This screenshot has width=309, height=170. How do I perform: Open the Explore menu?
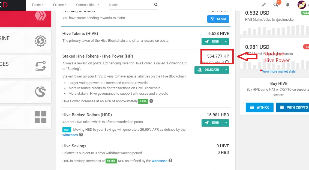coord(60,5)
